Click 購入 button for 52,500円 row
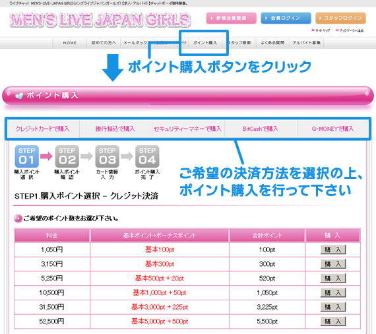The height and width of the screenshot is (334, 376). pyautogui.click(x=333, y=321)
